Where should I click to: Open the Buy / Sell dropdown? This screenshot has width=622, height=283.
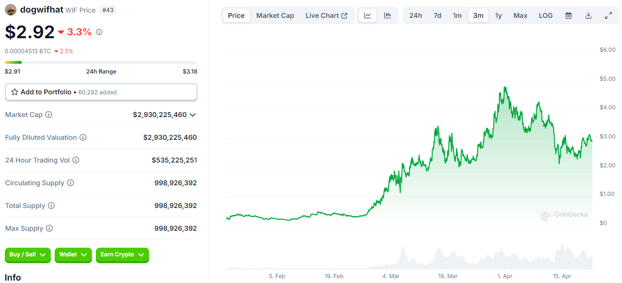28,255
